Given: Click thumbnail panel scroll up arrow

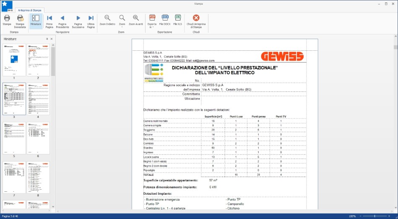Looking at the screenshot, I should (x=53, y=45).
